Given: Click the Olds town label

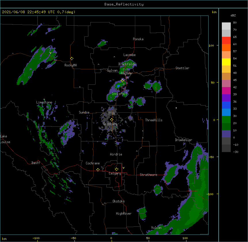Looking at the screenshot, I should tap(112, 113).
